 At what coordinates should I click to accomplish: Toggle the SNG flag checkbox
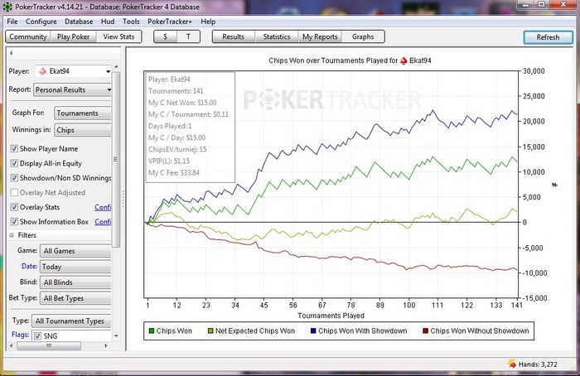coord(37,335)
